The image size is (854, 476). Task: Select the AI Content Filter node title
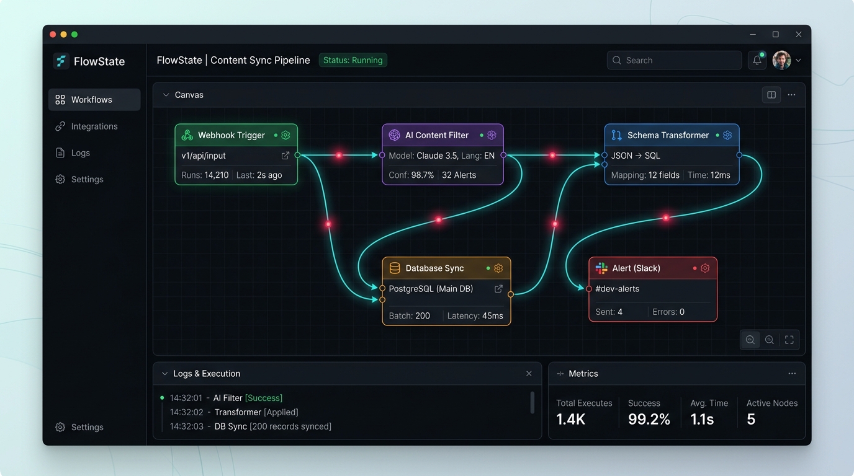click(437, 135)
